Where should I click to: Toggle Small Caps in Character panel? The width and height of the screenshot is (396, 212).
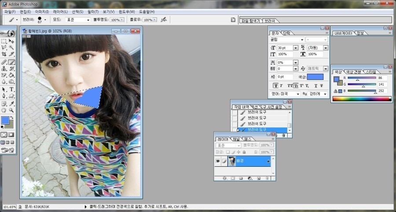(x=296, y=86)
